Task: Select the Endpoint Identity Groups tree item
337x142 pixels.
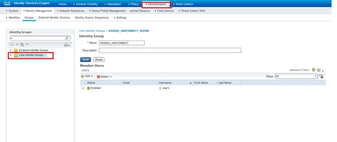Action: coord(33,50)
